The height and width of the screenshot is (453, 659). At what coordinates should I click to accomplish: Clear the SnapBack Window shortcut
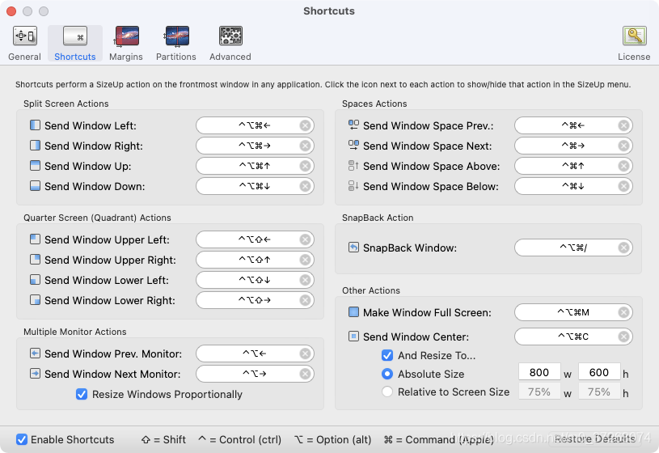point(623,248)
